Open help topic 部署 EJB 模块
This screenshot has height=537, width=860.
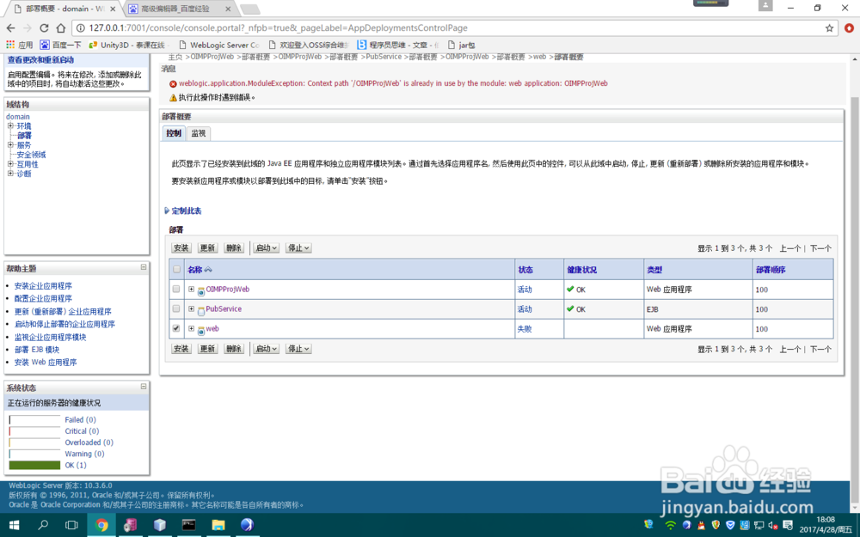point(37,349)
